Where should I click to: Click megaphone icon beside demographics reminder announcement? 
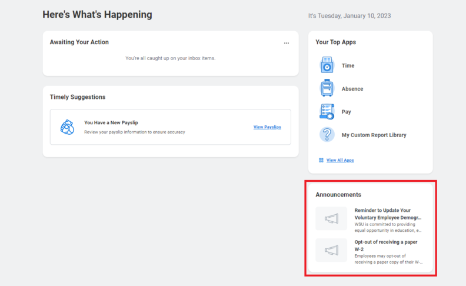331,219
